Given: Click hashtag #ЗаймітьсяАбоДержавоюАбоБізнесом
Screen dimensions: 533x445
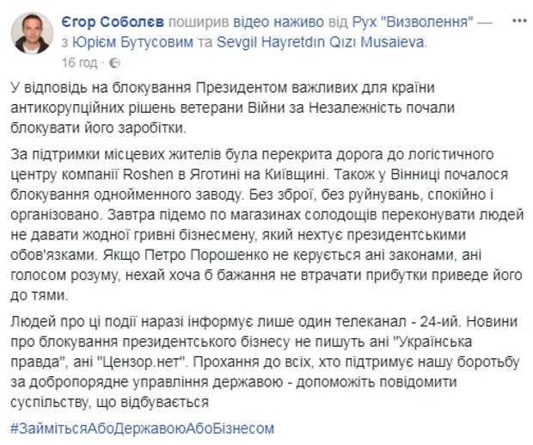Looking at the screenshot, I should click(x=142, y=428).
